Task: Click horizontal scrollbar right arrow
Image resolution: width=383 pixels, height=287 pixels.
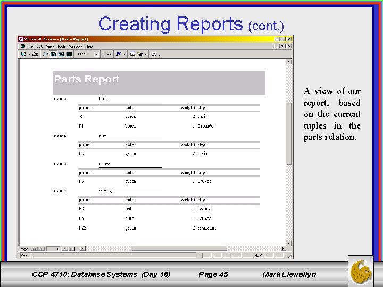Action: [283, 249]
